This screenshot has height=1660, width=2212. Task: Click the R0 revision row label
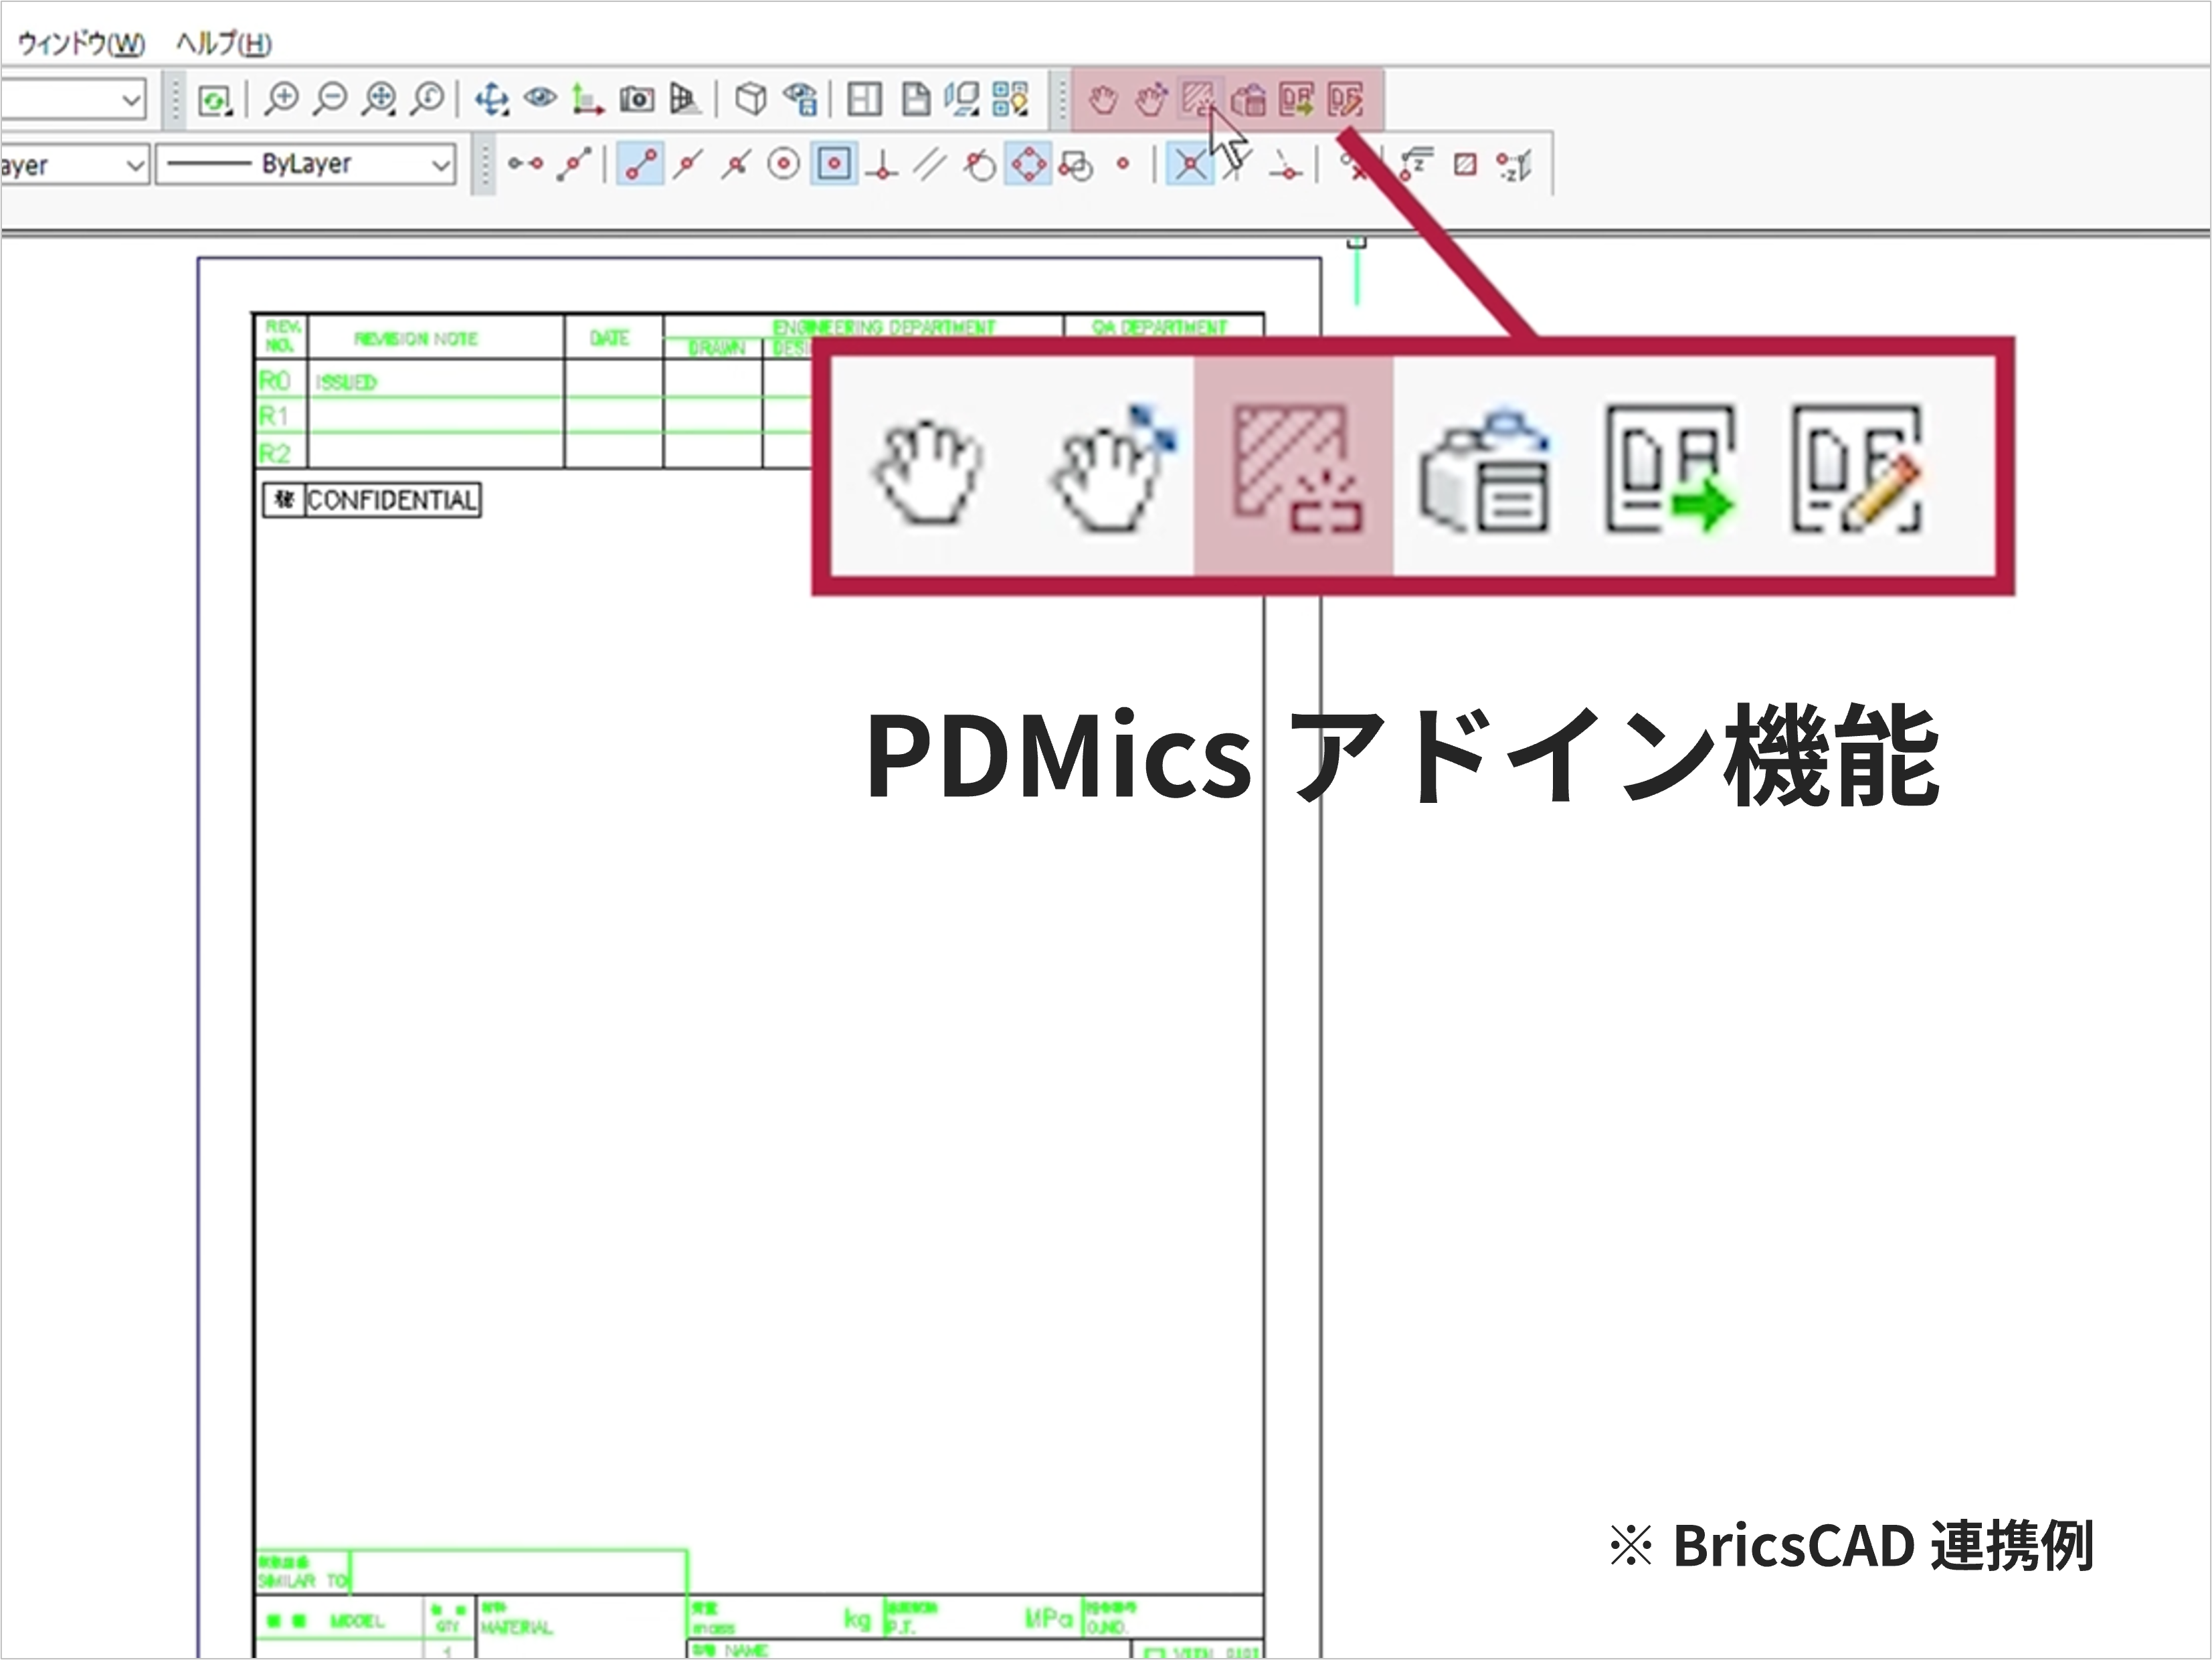(274, 381)
